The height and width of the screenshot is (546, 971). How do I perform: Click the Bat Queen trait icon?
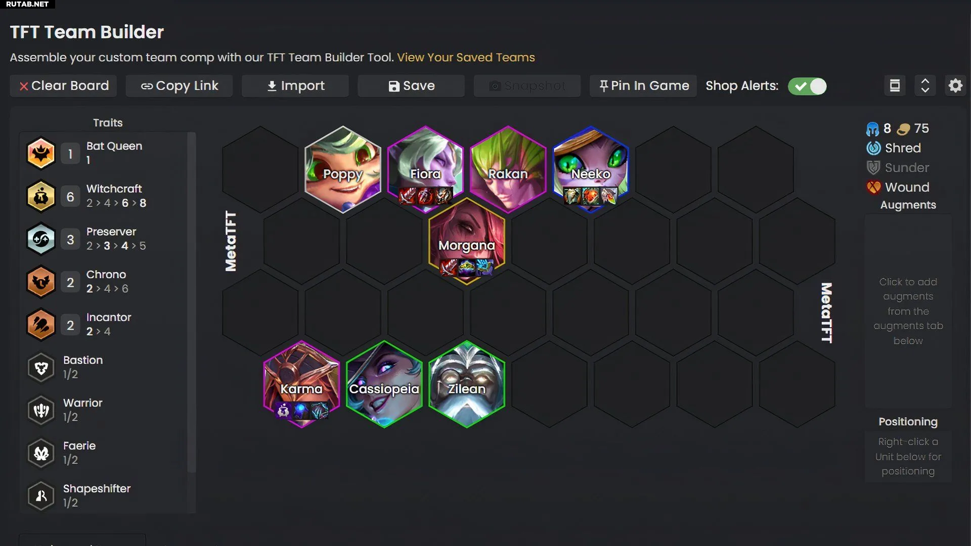(41, 153)
